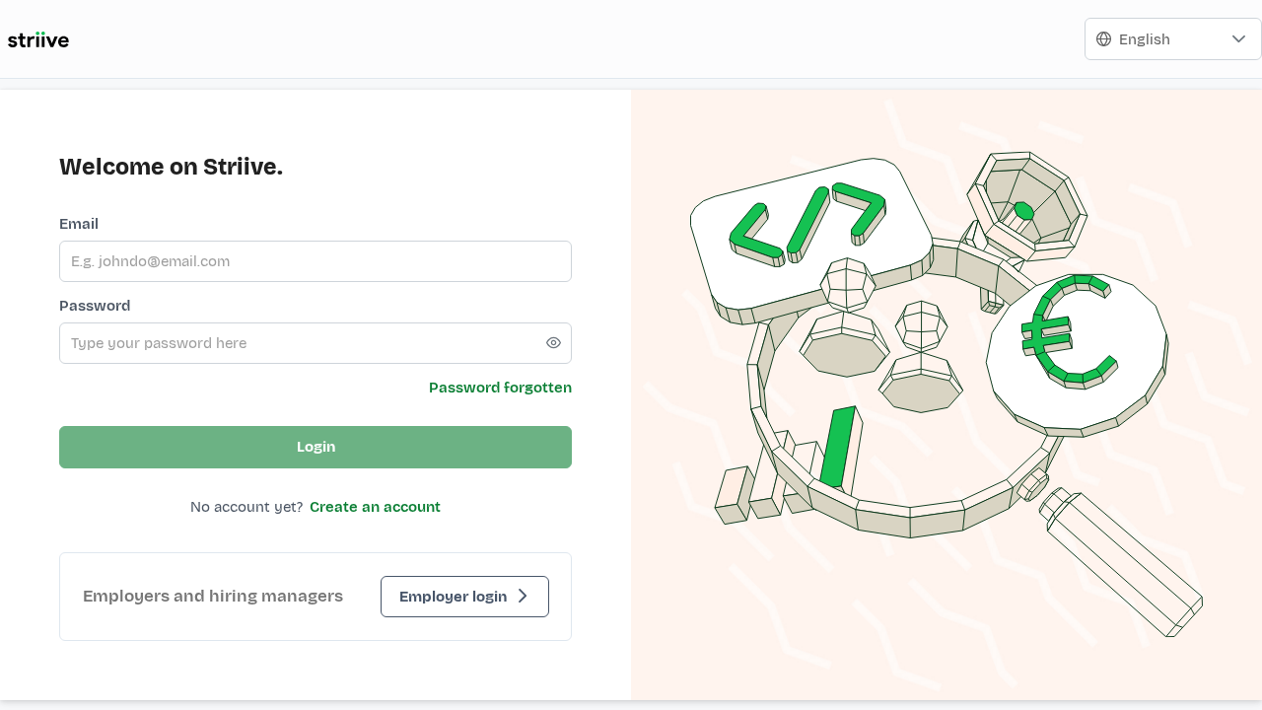Click the striive logo
Screen dimensions: 1262x710
38,39
